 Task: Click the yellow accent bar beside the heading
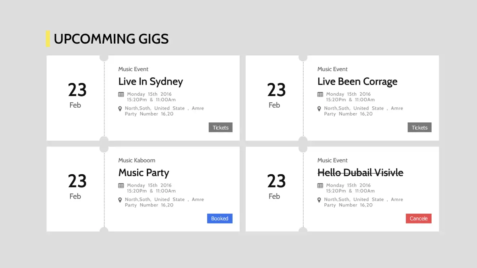point(48,39)
